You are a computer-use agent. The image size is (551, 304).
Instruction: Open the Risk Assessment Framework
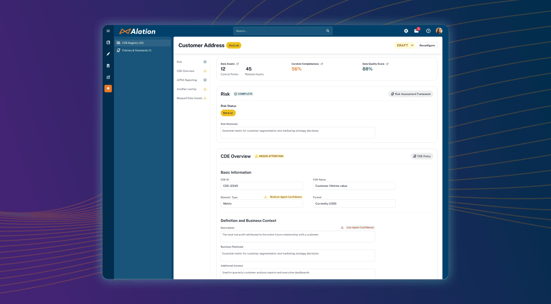click(410, 94)
